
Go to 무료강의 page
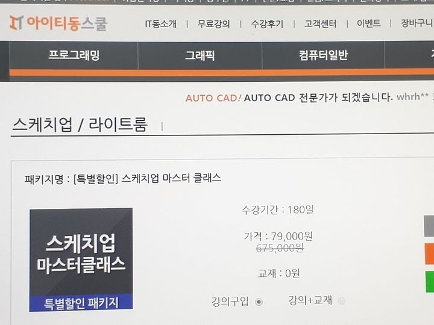pos(213,23)
